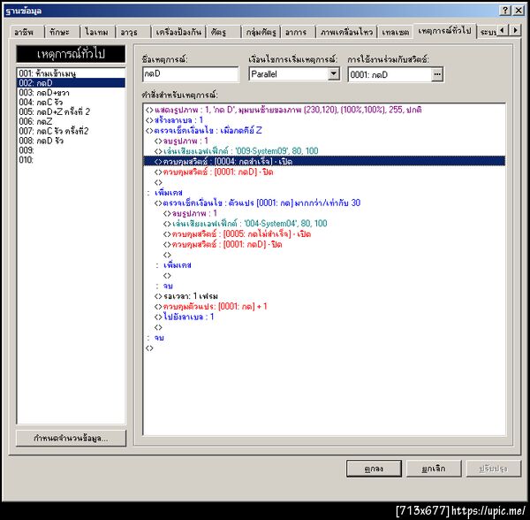
Task: Select the show picture command 'กด D' row
Action: [324, 110]
